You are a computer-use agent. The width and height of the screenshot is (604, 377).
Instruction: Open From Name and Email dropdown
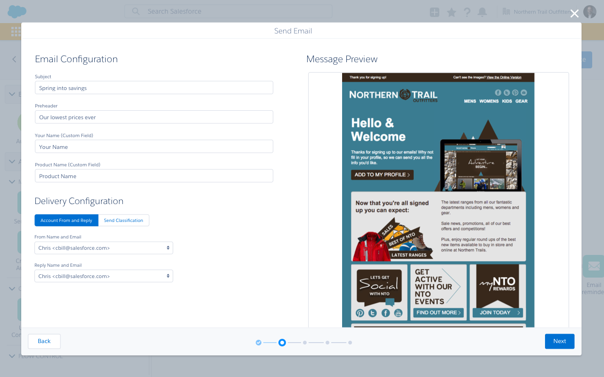coord(104,248)
